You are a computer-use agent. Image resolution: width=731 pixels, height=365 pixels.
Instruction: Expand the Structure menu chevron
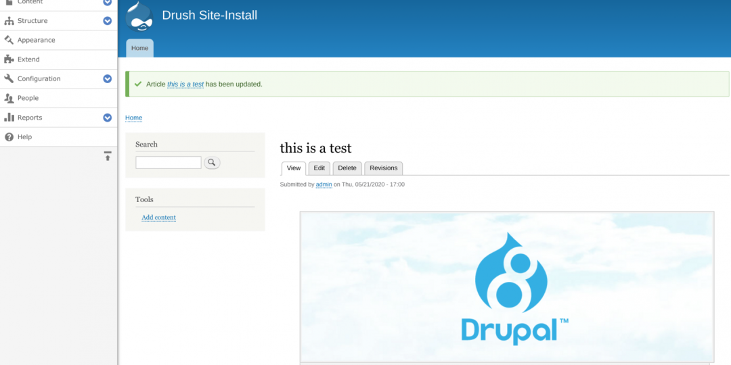coord(107,21)
